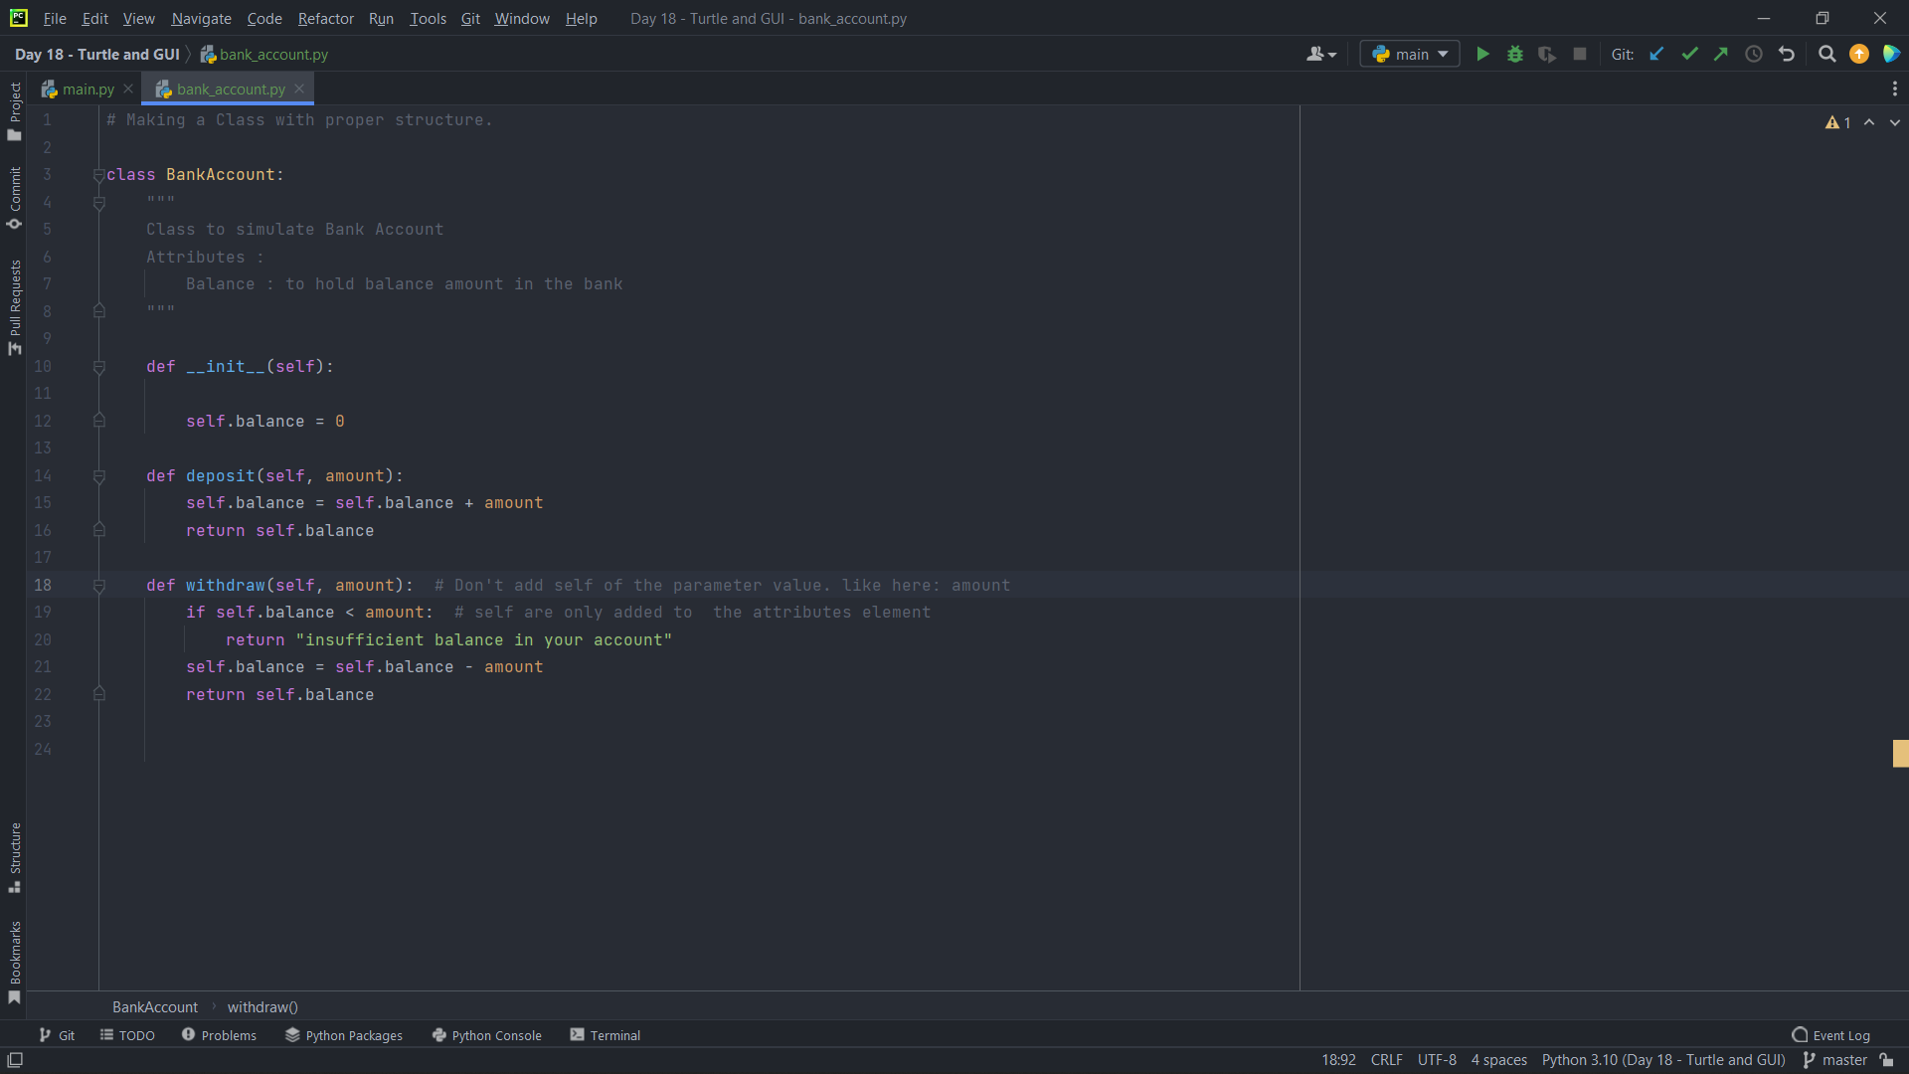Start debugging with the bug icon

[x=1515, y=54]
